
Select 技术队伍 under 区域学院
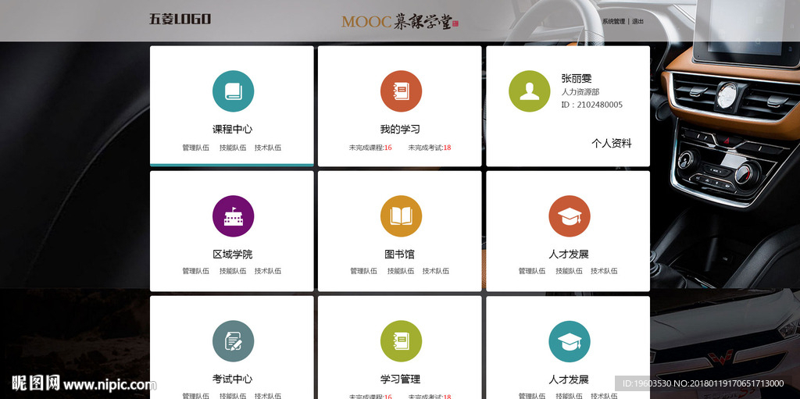point(268,271)
